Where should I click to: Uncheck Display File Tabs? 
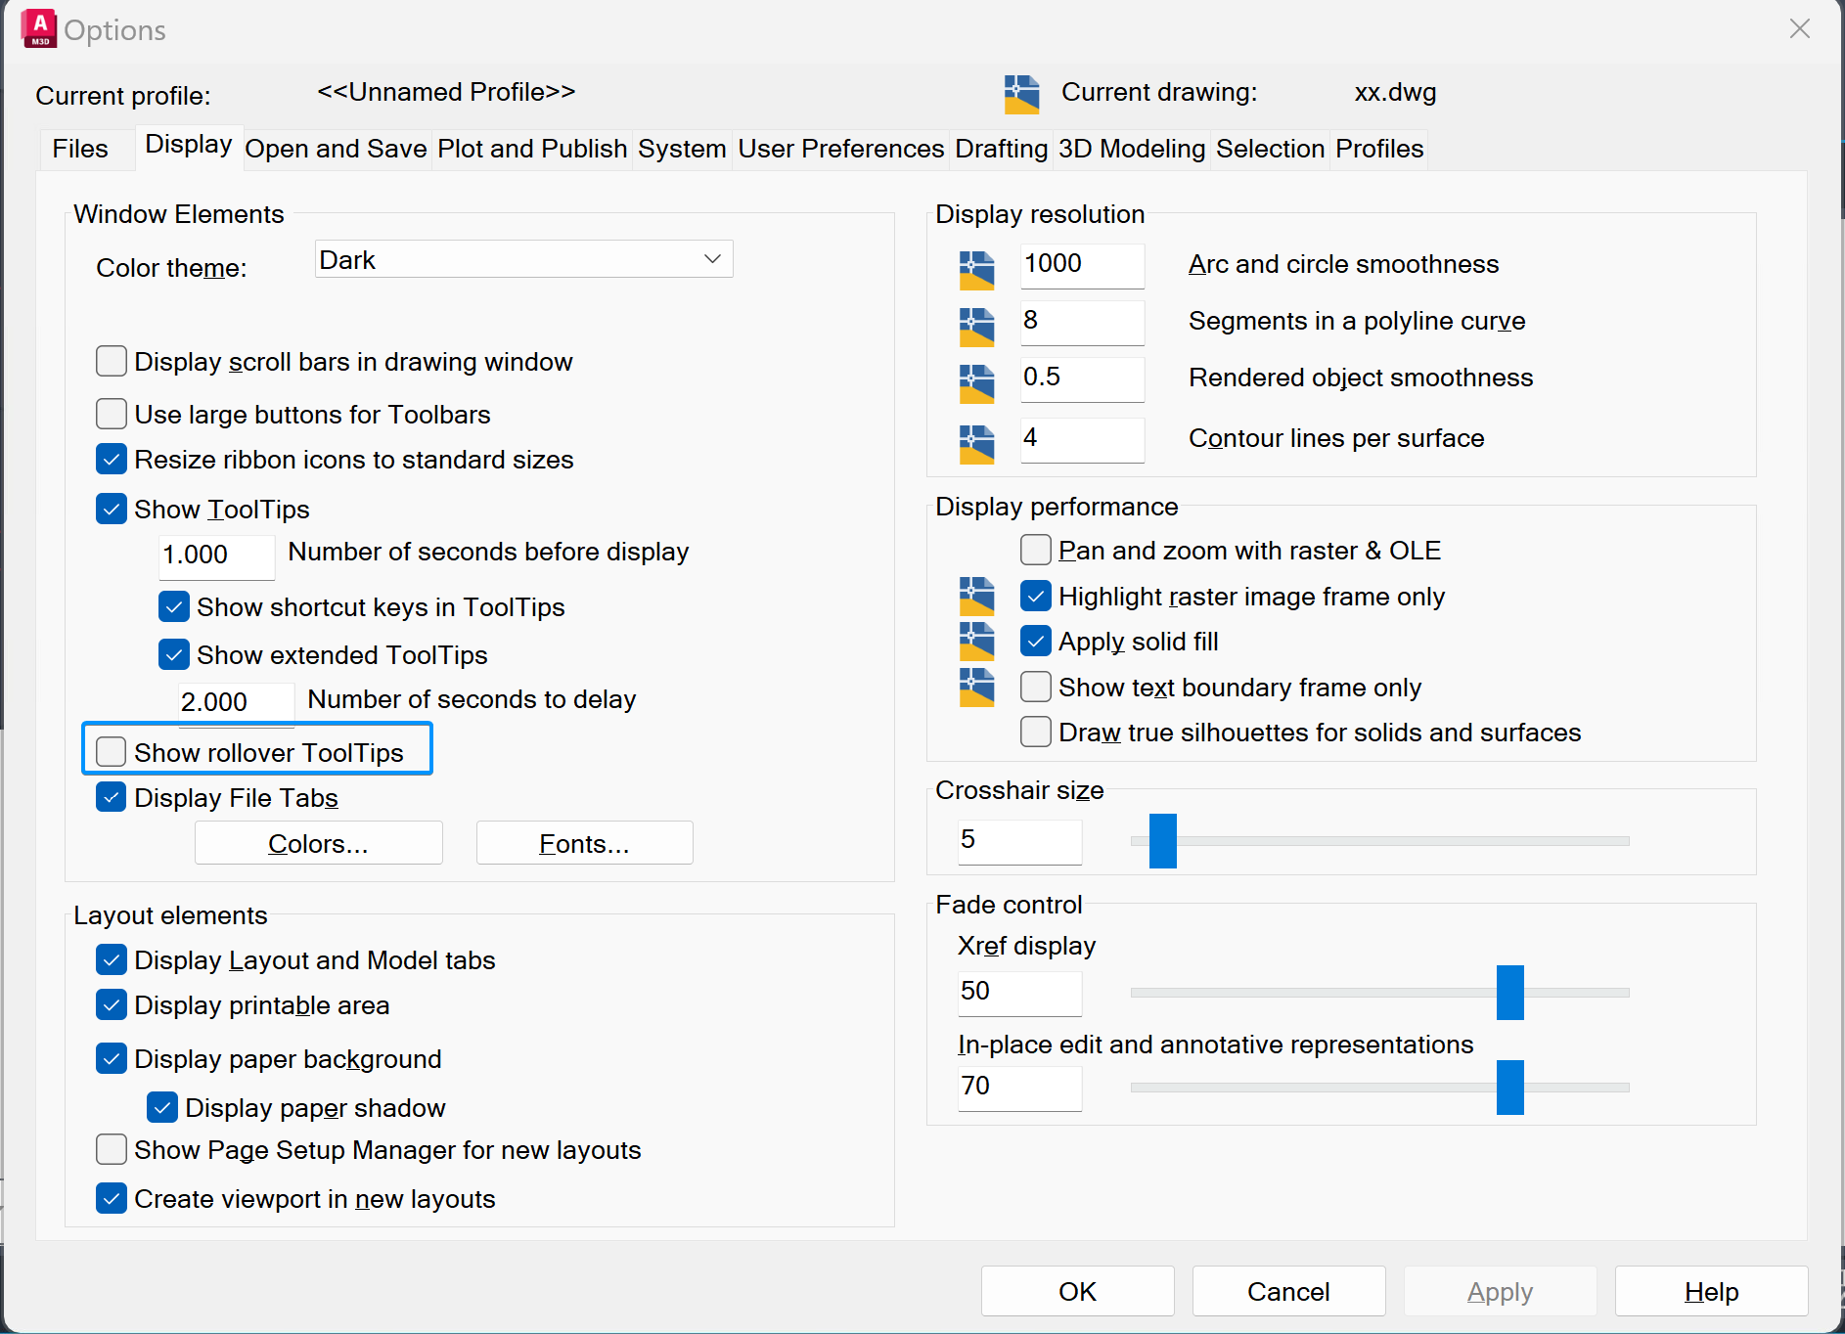112,798
